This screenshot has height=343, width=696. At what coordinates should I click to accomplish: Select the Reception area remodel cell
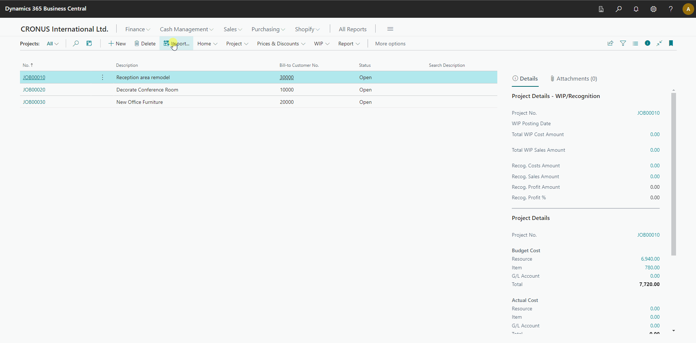(x=143, y=77)
